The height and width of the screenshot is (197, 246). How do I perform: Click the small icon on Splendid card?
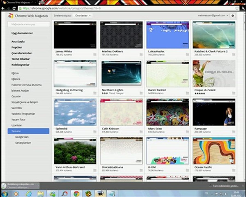(95, 132)
